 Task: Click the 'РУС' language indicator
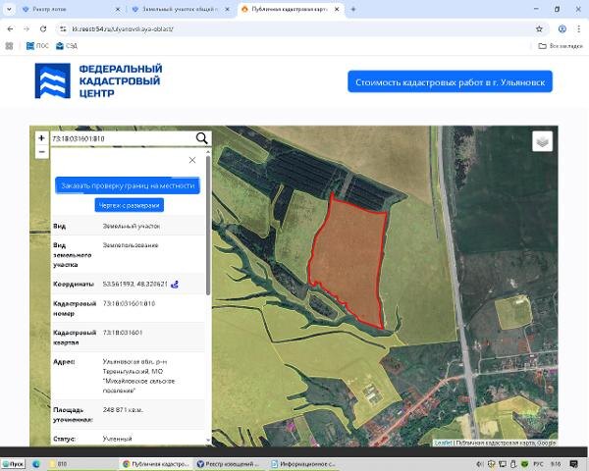(538, 464)
